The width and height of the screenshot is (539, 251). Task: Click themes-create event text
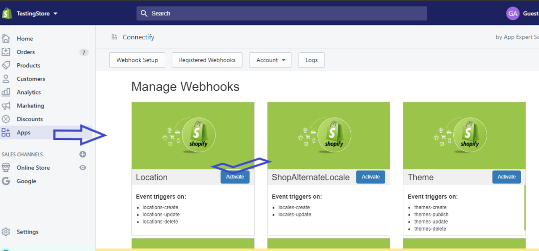430,207
